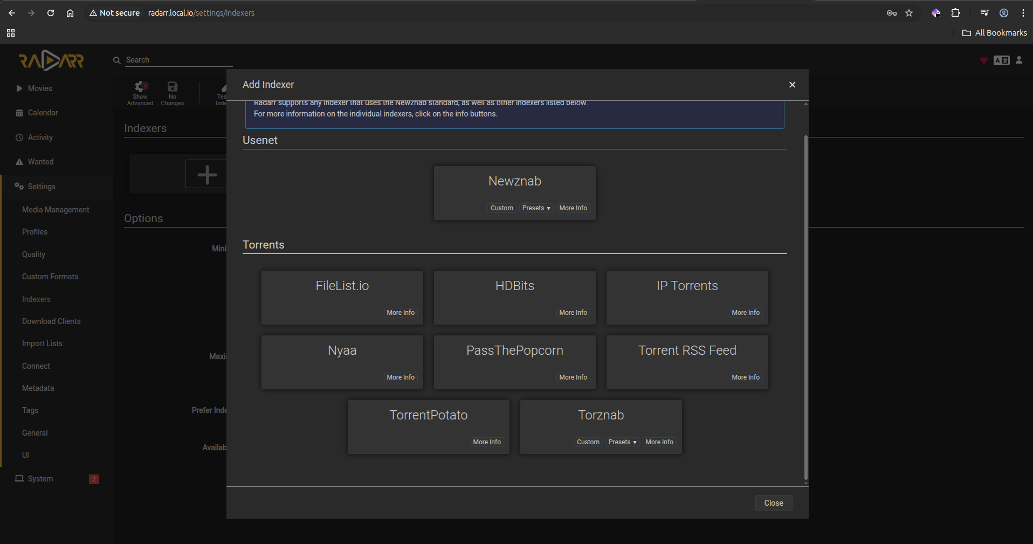Select the Torznab indexer card

601,426
